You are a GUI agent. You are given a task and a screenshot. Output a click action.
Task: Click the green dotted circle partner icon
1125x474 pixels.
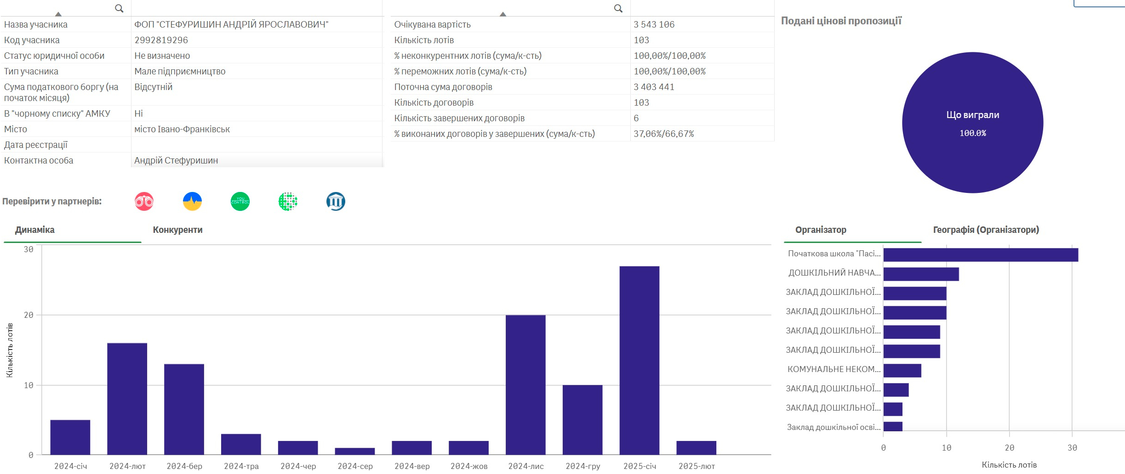click(288, 202)
